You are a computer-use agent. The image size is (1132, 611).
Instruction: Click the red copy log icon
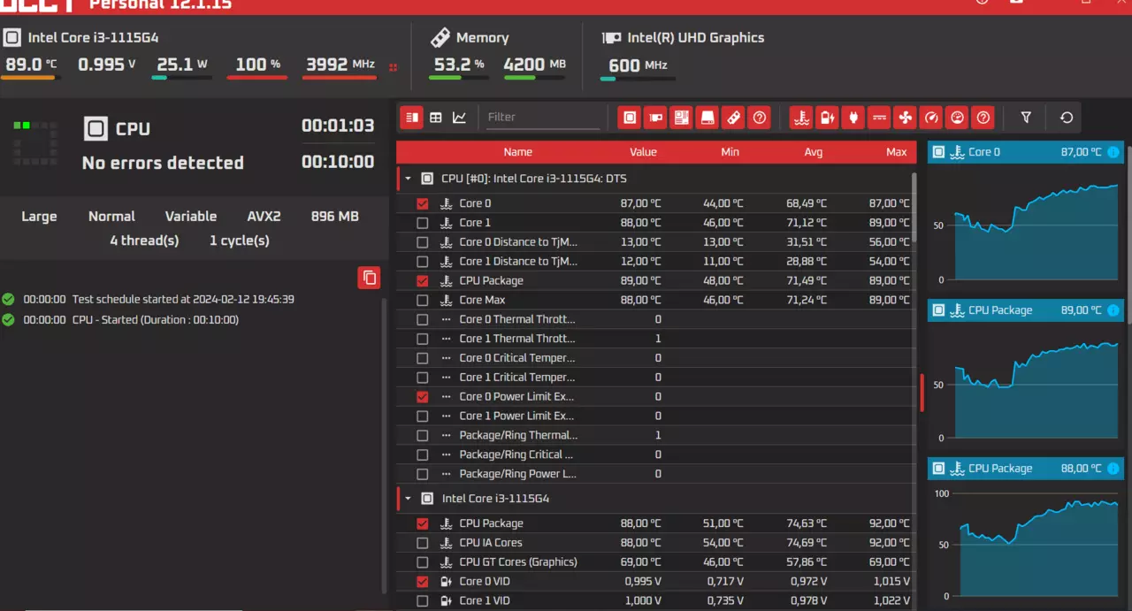pos(370,278)
